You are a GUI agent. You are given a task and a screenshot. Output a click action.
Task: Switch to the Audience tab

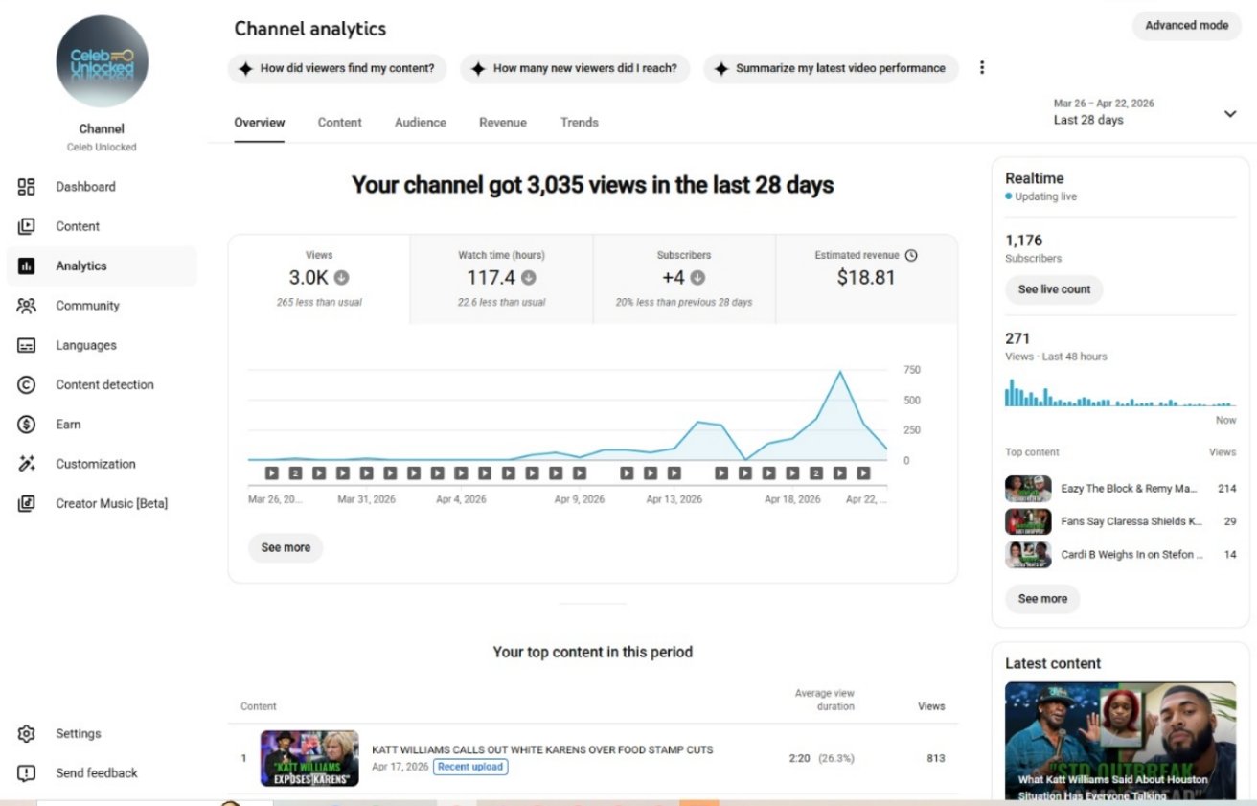click(420, 123)
